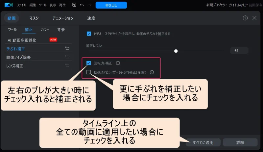
Task: Show info for 回転ブレ補正
Action: (x=118, y=63)
